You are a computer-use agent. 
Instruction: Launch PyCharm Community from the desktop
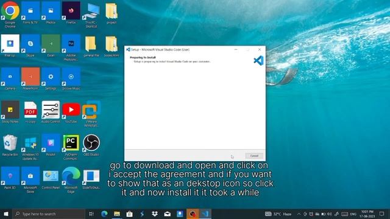click(71, 147)
